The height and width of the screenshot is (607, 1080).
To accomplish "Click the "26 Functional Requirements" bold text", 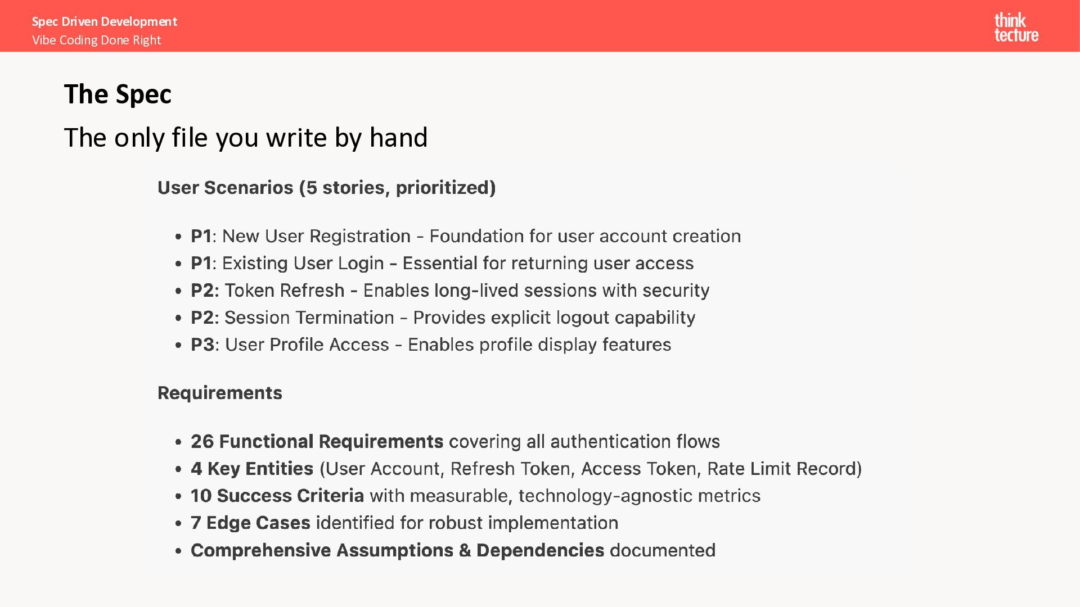I will tap(317, 442).
